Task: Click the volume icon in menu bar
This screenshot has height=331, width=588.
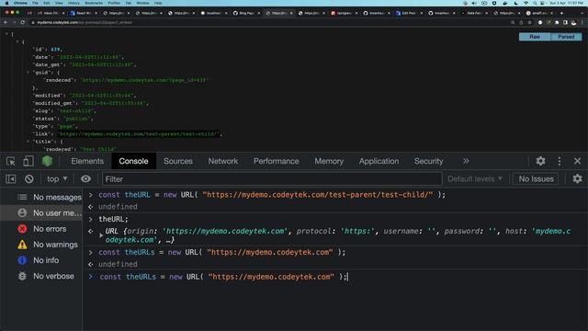Action: [x=474, y=3]
